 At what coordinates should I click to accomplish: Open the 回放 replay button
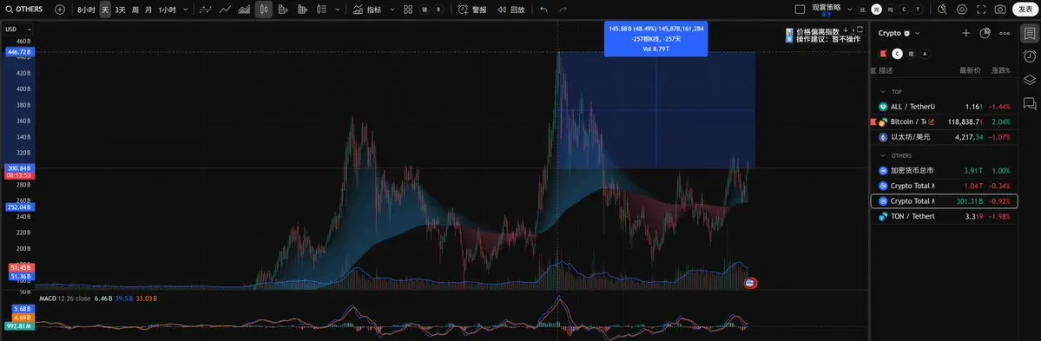(x=512, y=10)
